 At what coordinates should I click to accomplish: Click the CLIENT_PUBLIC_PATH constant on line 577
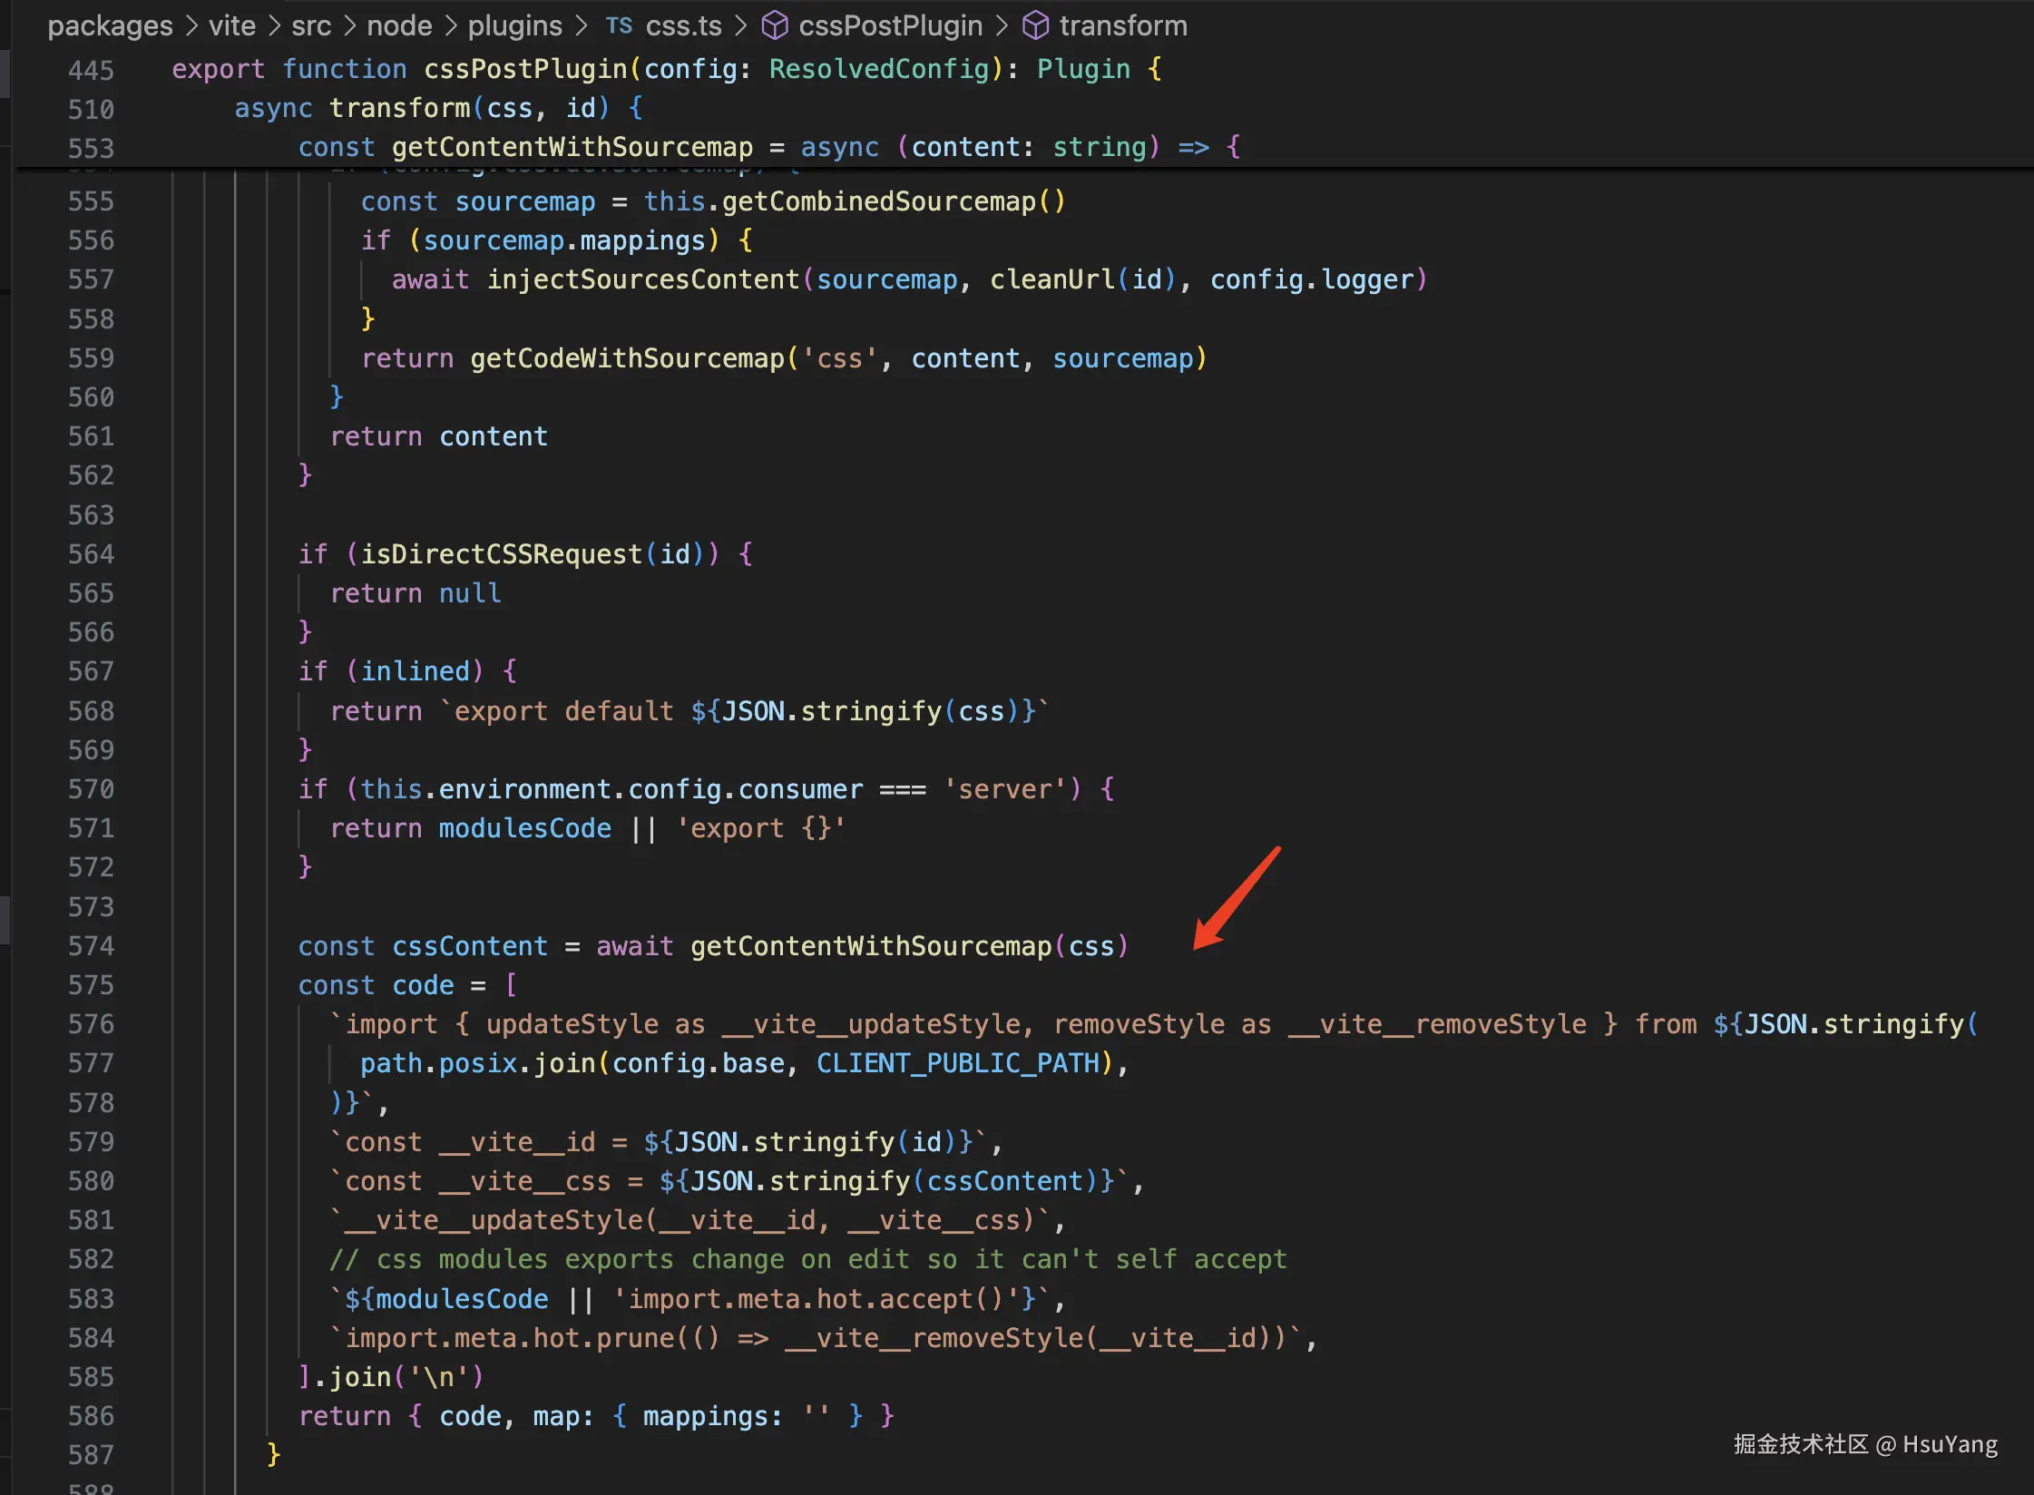(957, 1063)
